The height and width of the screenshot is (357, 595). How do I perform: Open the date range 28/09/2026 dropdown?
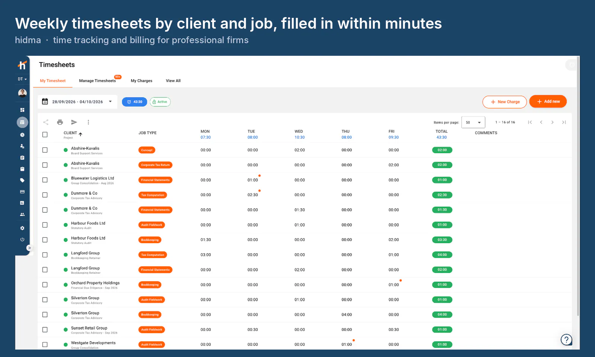tap(77, 102)
